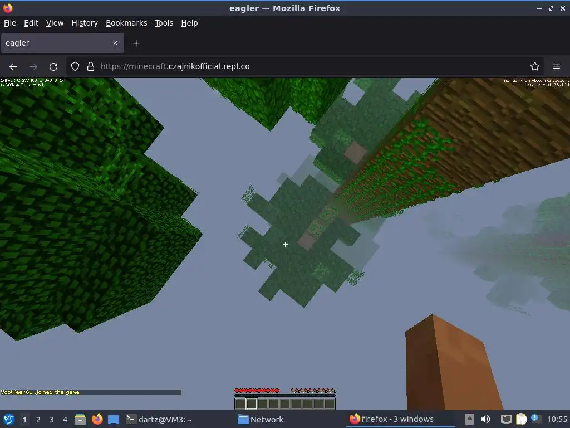Select the first hotbar slot
The width and height of the screenshot is (570, 428).
pyautogui.click(x=240, y=404)
